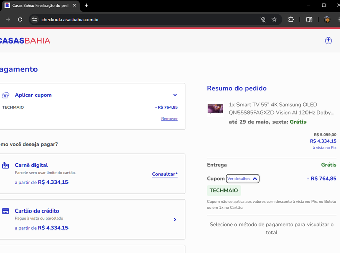This screenshot has height=253, width=340.
Task: Open reading mode book icon
Action: [309, 19]
